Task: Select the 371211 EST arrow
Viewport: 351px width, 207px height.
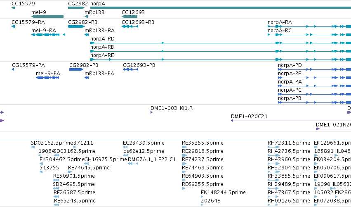Action: 75,147
